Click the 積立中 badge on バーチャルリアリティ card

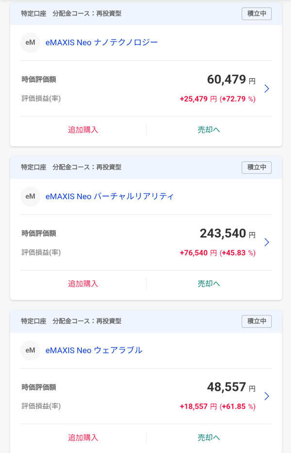[257, 167]
